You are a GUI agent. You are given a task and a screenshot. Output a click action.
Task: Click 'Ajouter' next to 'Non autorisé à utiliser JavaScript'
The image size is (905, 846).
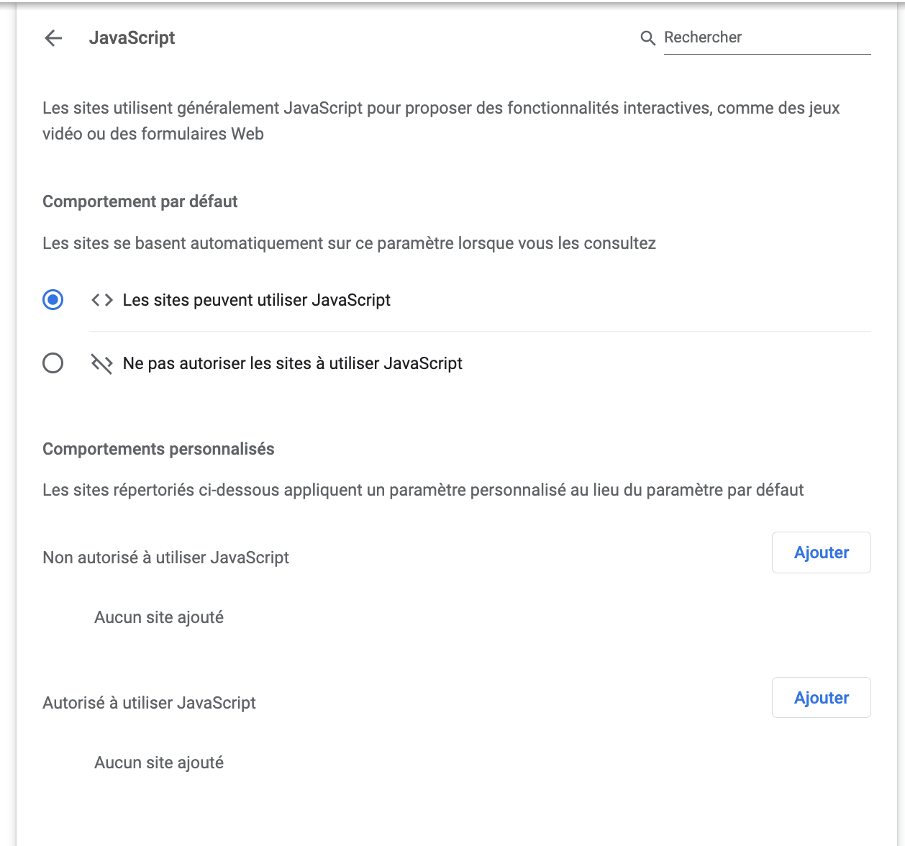pyautogui.click(x=821, y=552)
